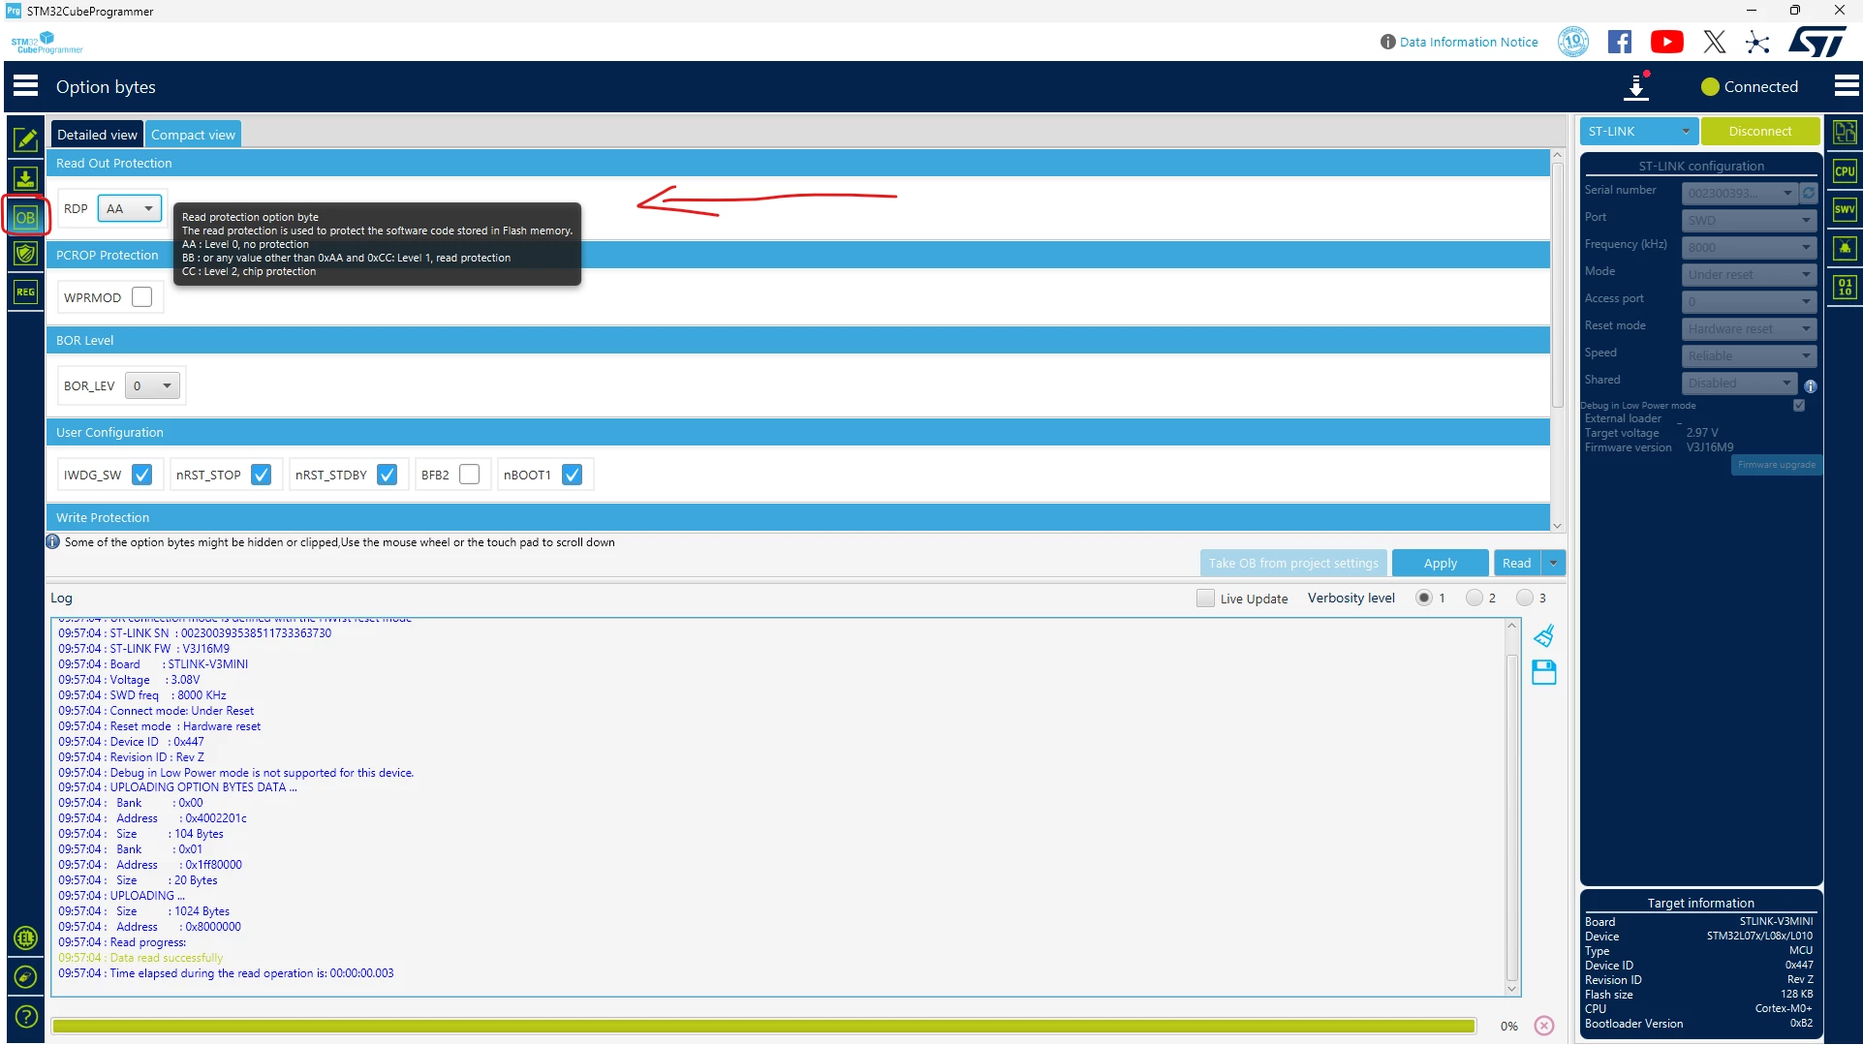Open the ST Facebook page icon
Viewport: 1863px width, 1045px height.
coord(1620,42)
